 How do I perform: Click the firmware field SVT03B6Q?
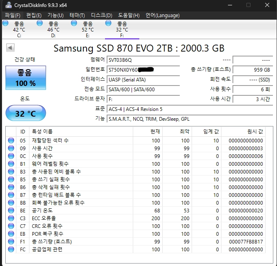(143, 60)
